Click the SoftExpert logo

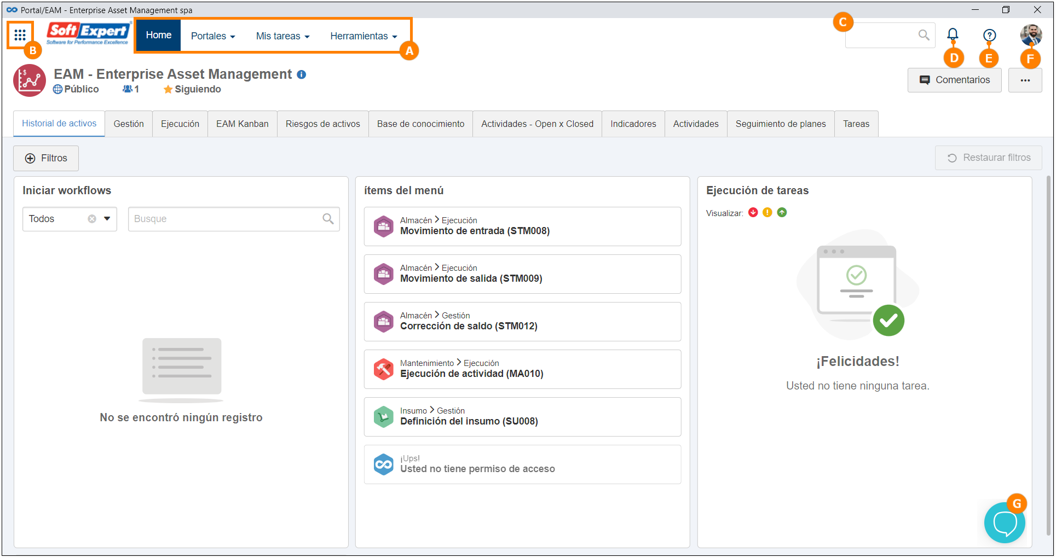click(x=88, y=34)
